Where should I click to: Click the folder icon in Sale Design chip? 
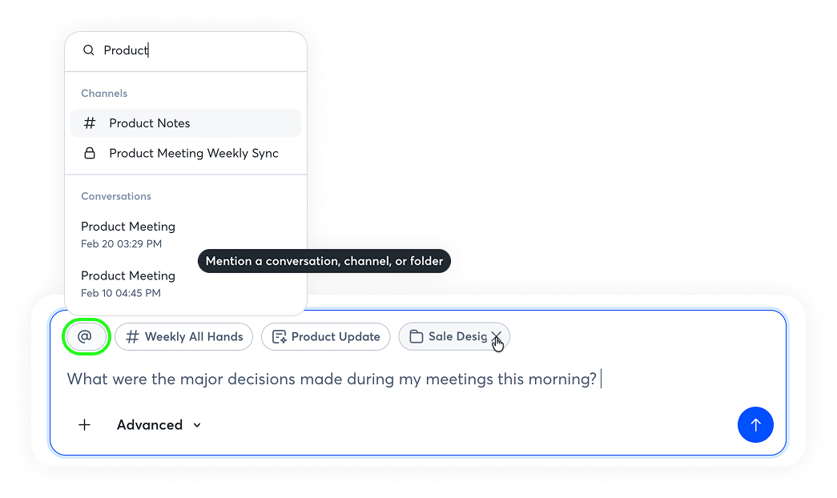pyautogui.click(x=416, y=337)
